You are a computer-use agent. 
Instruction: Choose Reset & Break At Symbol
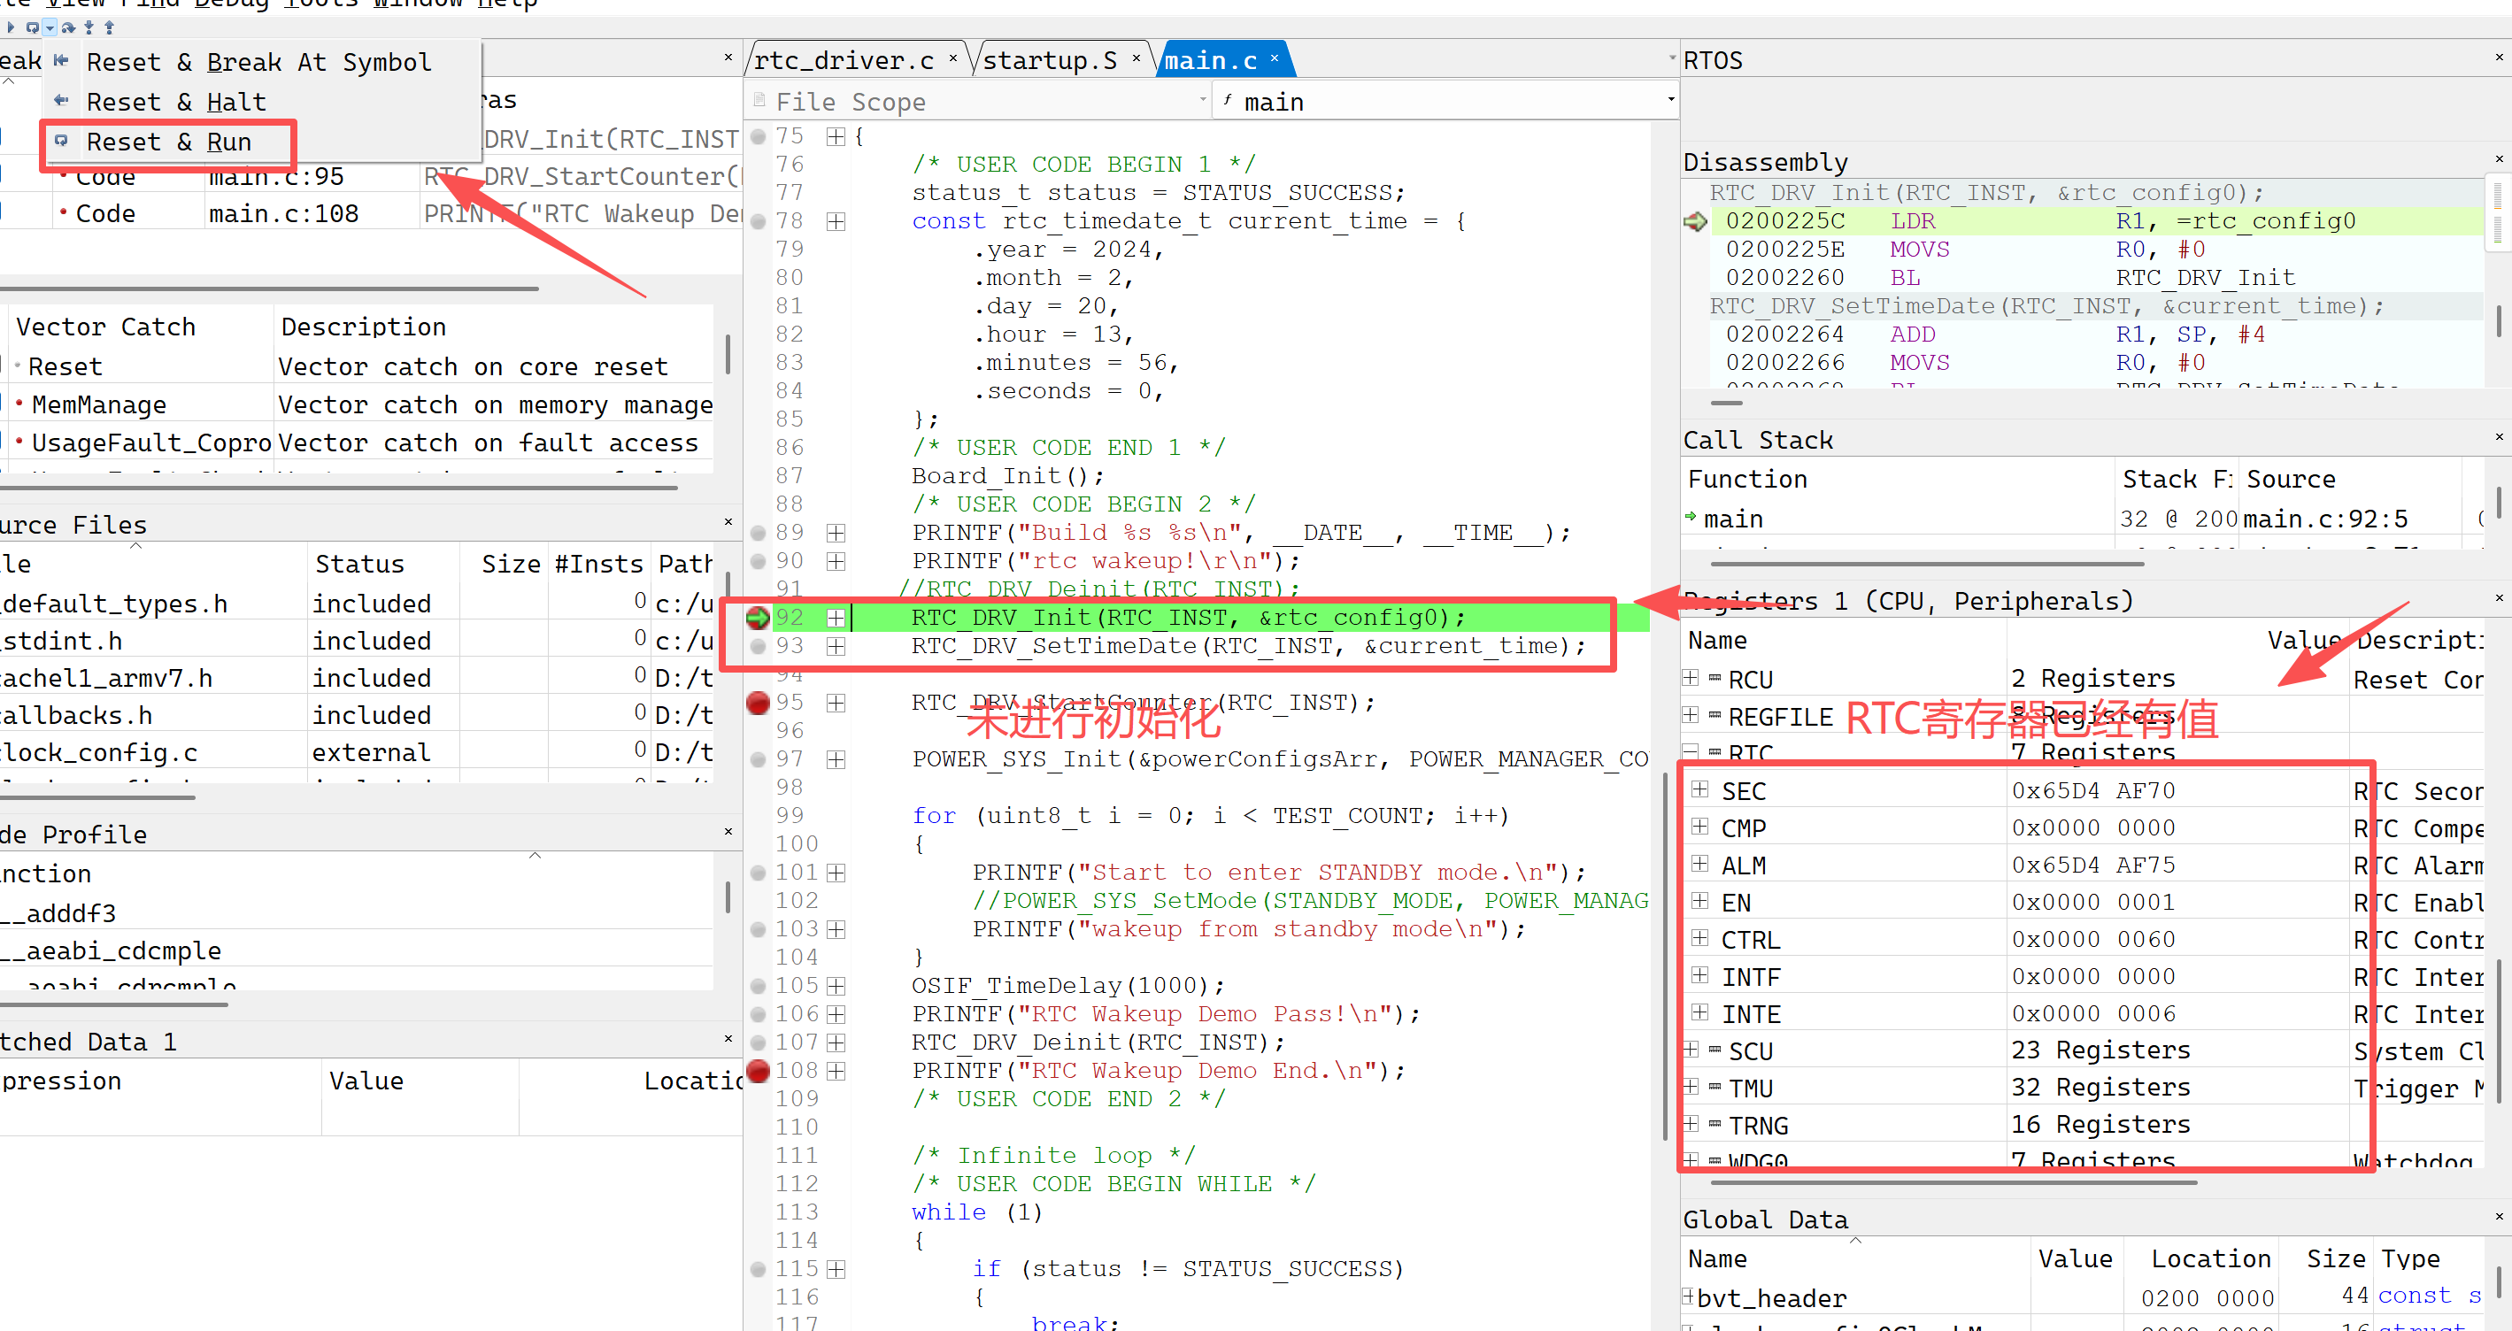258,63
